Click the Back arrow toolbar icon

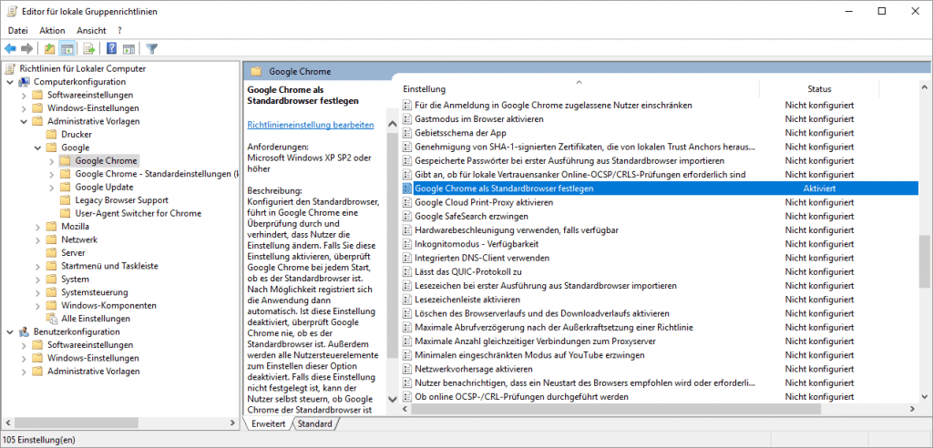pyautogui.click(x=11, y=48)
